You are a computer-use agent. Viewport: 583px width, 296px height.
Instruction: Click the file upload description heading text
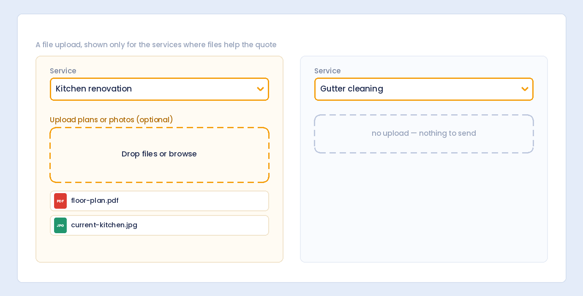coord(156,45)
